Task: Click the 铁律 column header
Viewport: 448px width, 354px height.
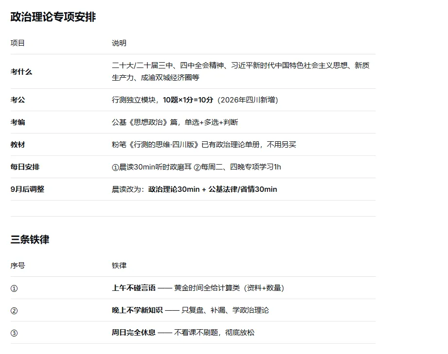Action: point(119,265)
